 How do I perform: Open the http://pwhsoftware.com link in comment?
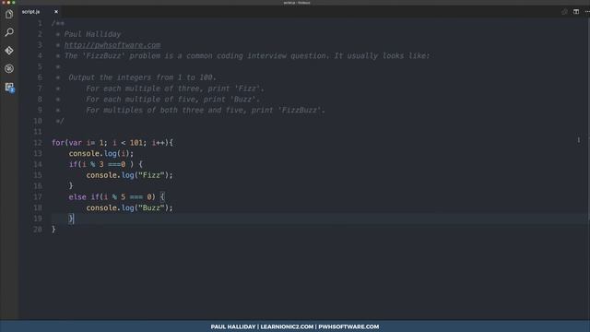pos(112,45)
